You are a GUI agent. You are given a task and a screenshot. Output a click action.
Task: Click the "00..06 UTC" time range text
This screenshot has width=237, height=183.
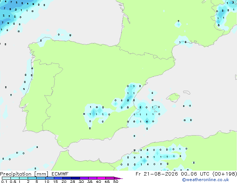click(x=195, y=174)
